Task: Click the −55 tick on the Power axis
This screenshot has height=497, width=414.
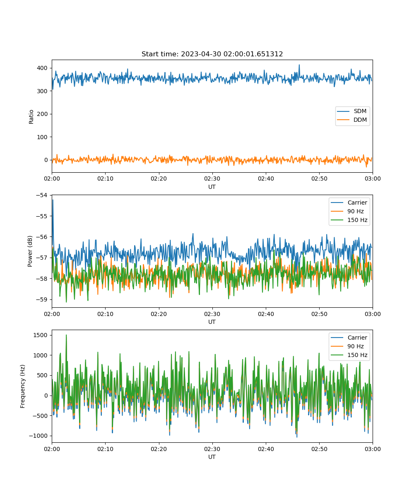Action: point(43,216)
